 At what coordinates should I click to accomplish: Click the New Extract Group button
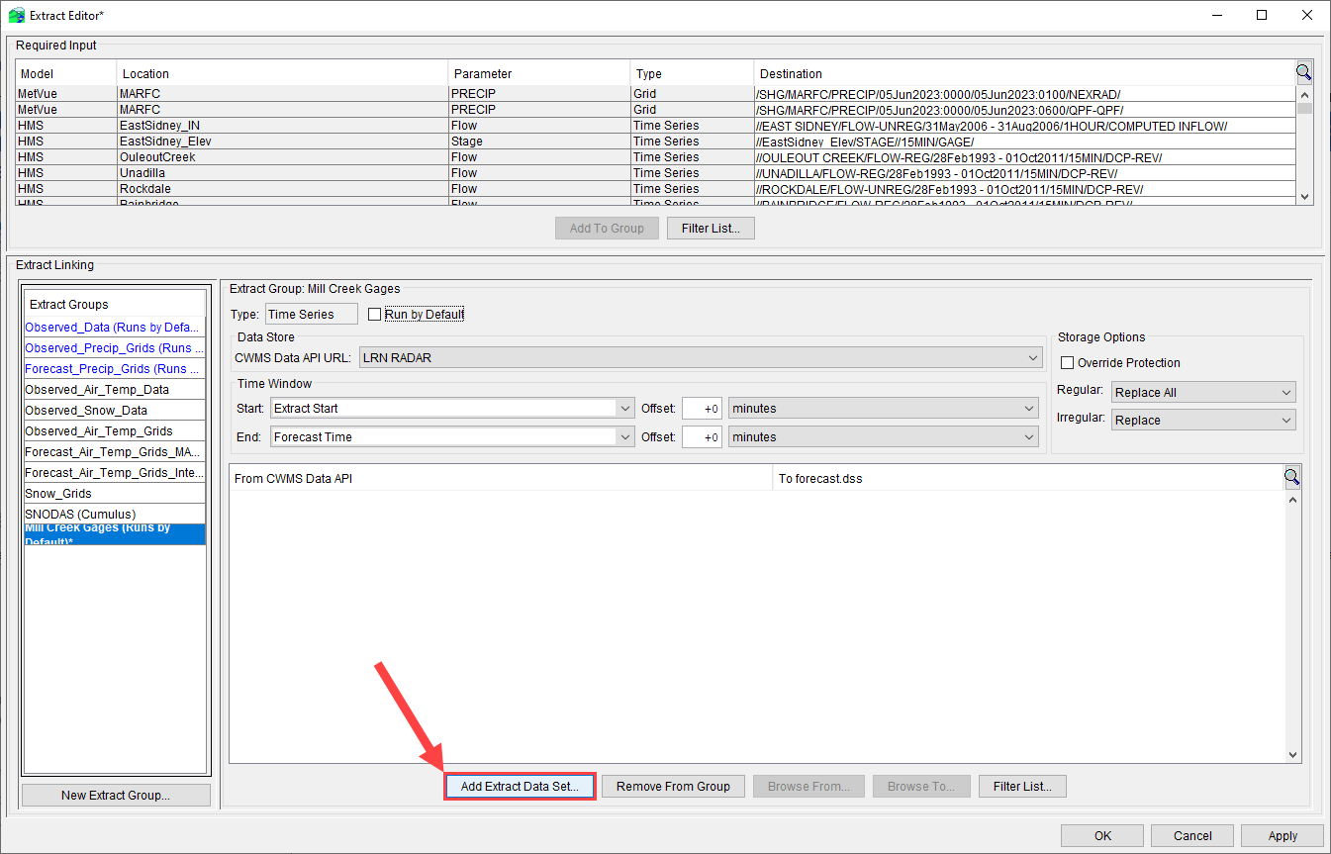(115, 795)
